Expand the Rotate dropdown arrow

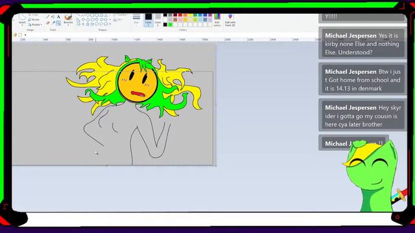(x=41, y=25)
